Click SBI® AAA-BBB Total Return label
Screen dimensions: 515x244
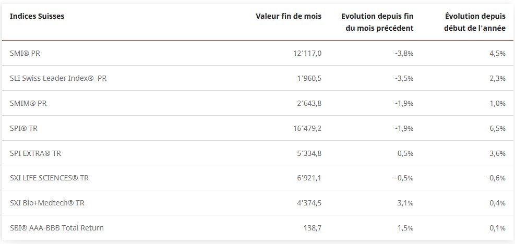click(x=57, y=228)
